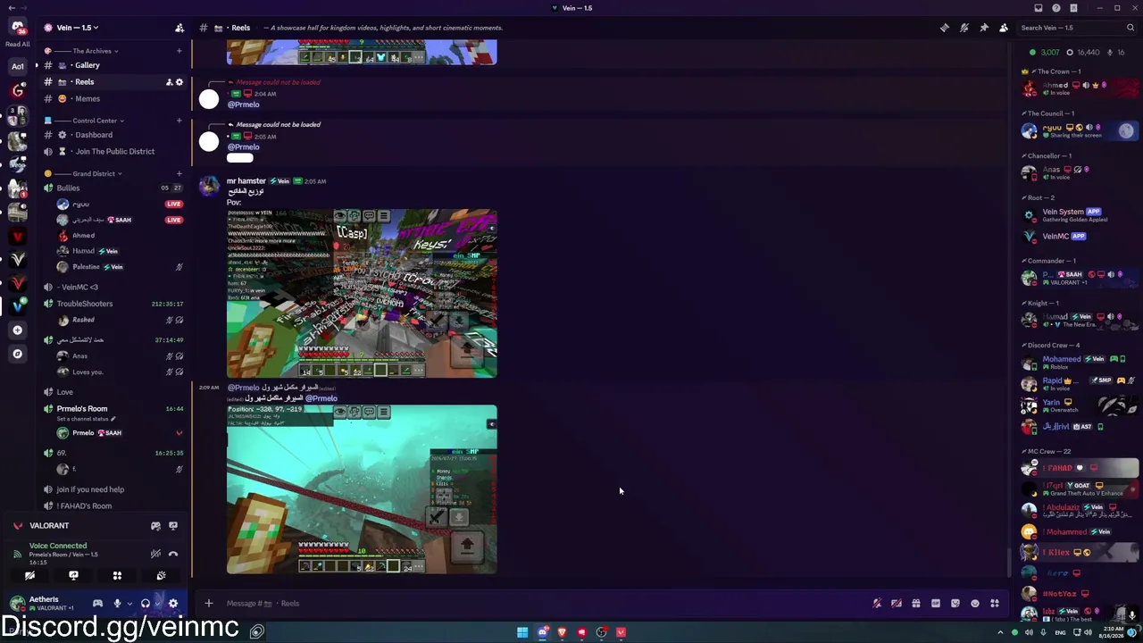1143x643 pixels.
Task: Collapse The Archives category
Action: coord(86,51)
